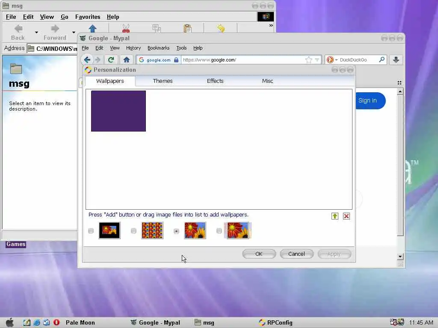438x328 pixels.
Task: Click the Forward button in msg window
Action: 55,32
